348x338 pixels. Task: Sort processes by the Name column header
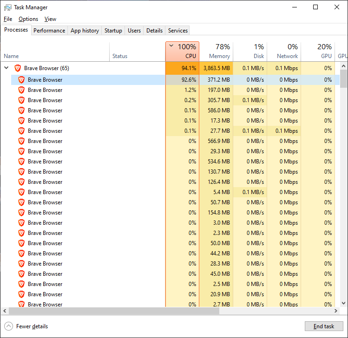[x=55, y=52]
